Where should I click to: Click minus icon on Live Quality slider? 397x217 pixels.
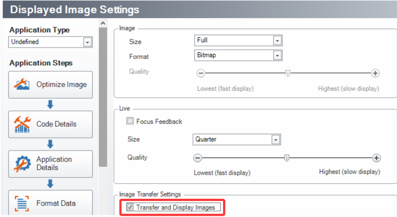coord(198,158)
